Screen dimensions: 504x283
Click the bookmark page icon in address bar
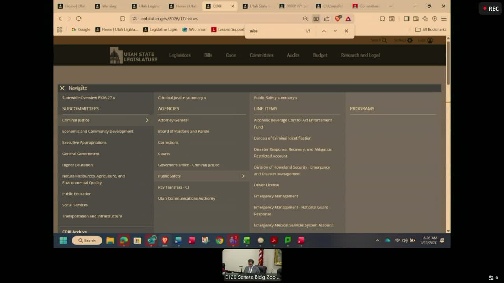pyautogui.click(x=122, y=18)
